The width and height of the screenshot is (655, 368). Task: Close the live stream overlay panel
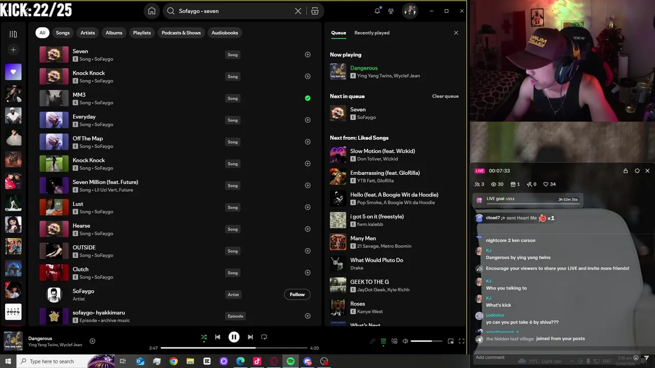[647, 171]
